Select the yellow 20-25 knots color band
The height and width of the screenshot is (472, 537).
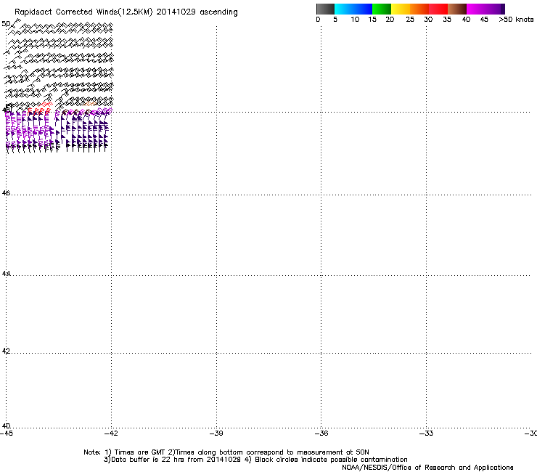pos(401,9)
